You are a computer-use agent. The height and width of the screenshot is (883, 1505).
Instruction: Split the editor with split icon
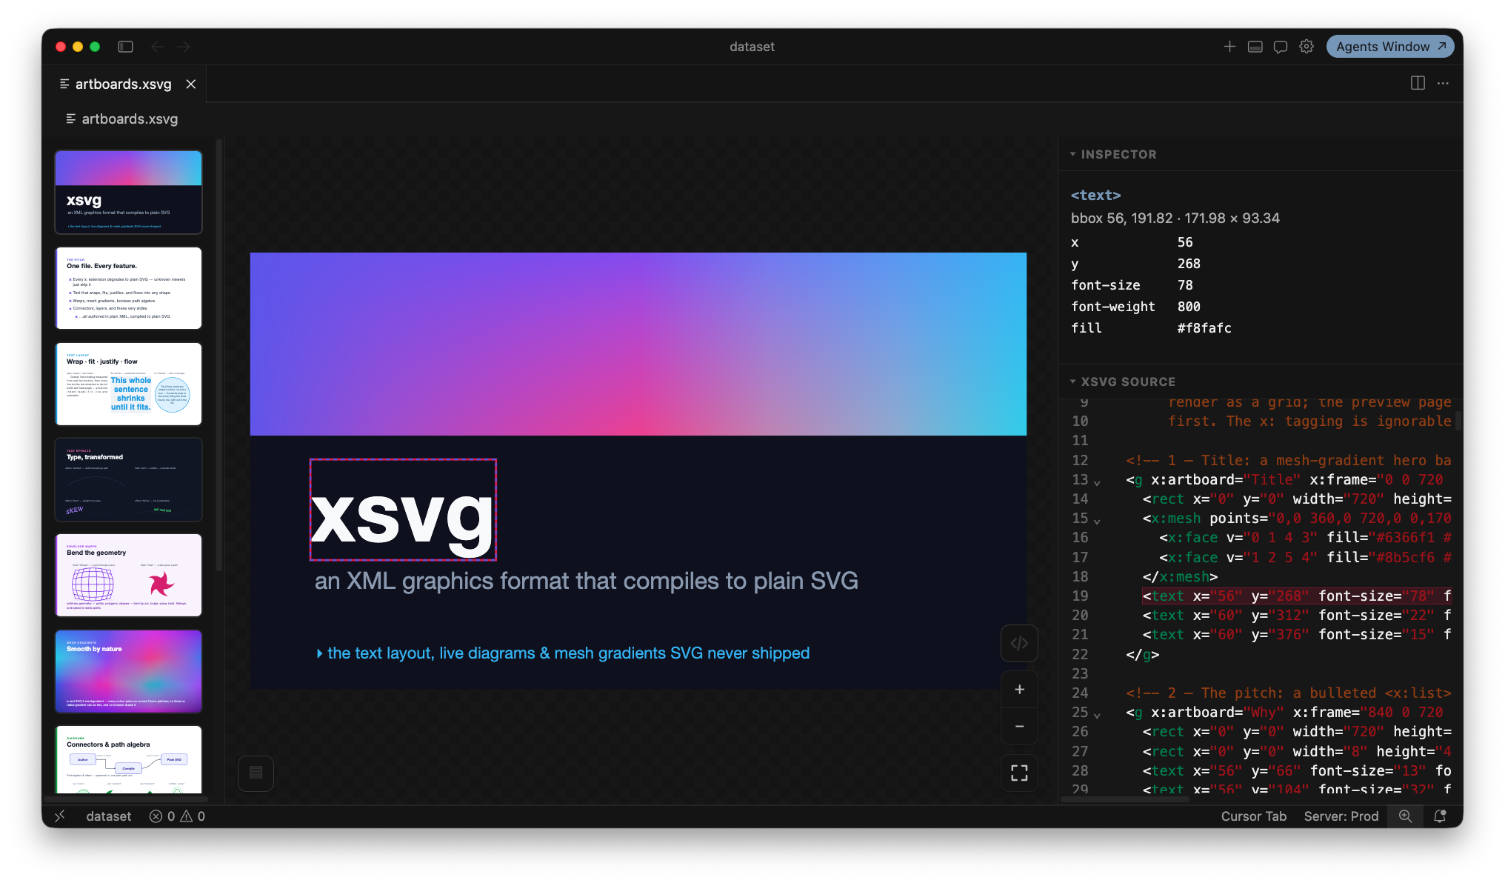(1418, 83)
